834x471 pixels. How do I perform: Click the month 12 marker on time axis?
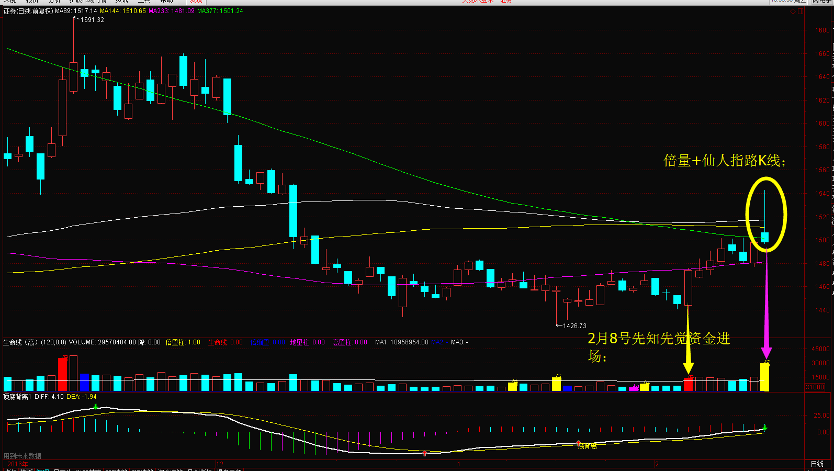coord(220,464)
